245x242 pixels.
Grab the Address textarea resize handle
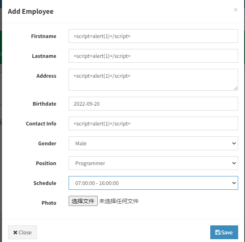[x=236, y=88]
